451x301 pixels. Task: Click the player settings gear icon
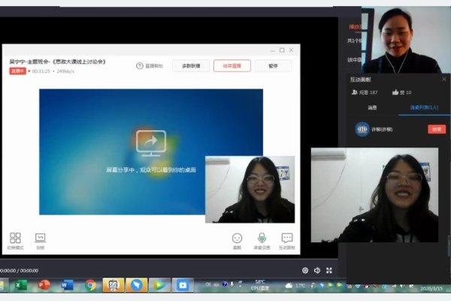[x=305, y=270]
